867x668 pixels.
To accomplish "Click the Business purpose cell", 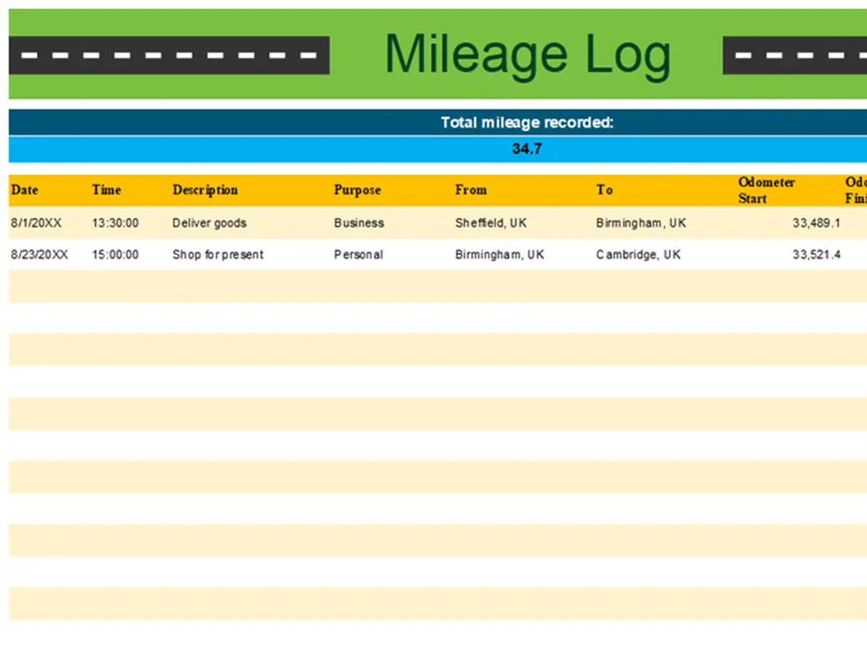I will 359,223.
